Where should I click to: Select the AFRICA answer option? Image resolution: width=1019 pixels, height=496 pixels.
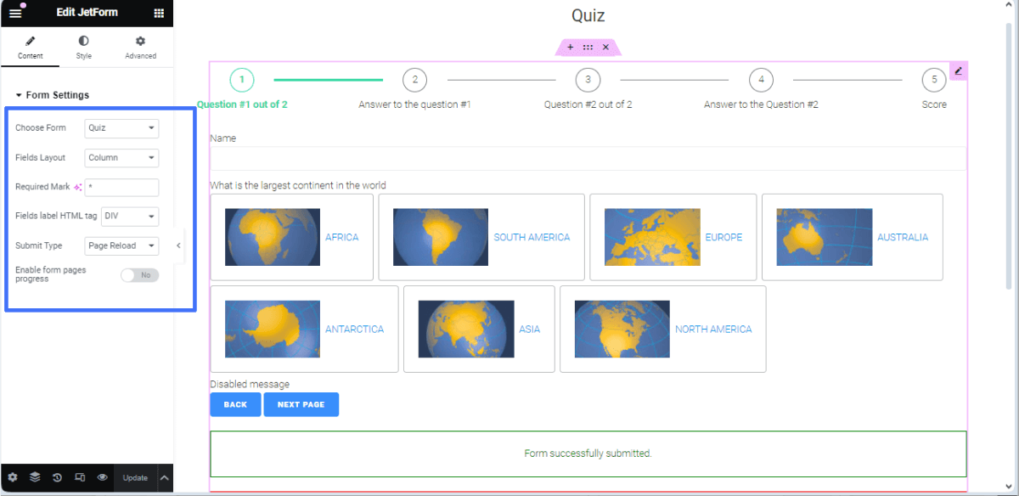point(292,237)
